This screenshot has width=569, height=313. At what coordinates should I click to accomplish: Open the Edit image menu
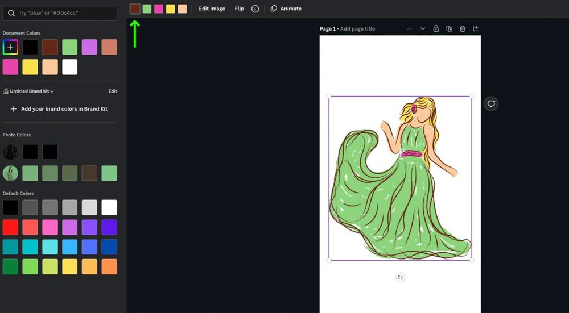pyautogui.click(x=212, y=9)
